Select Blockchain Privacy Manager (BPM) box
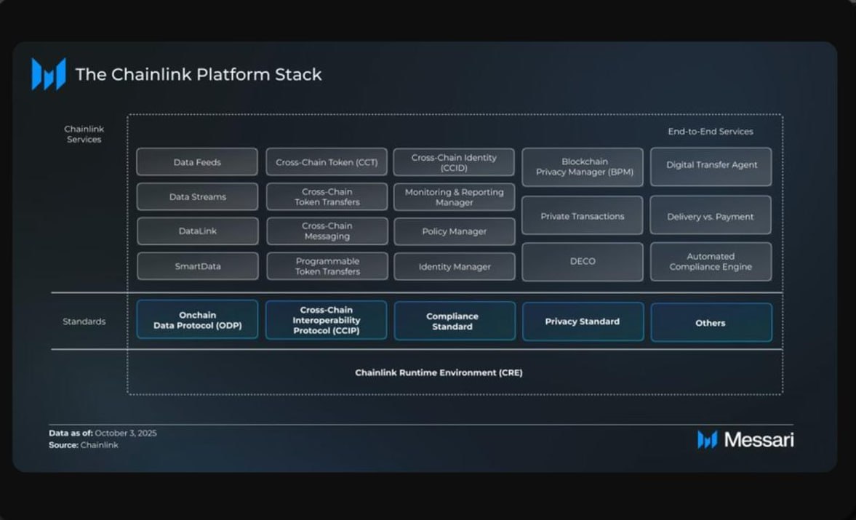 583,167
